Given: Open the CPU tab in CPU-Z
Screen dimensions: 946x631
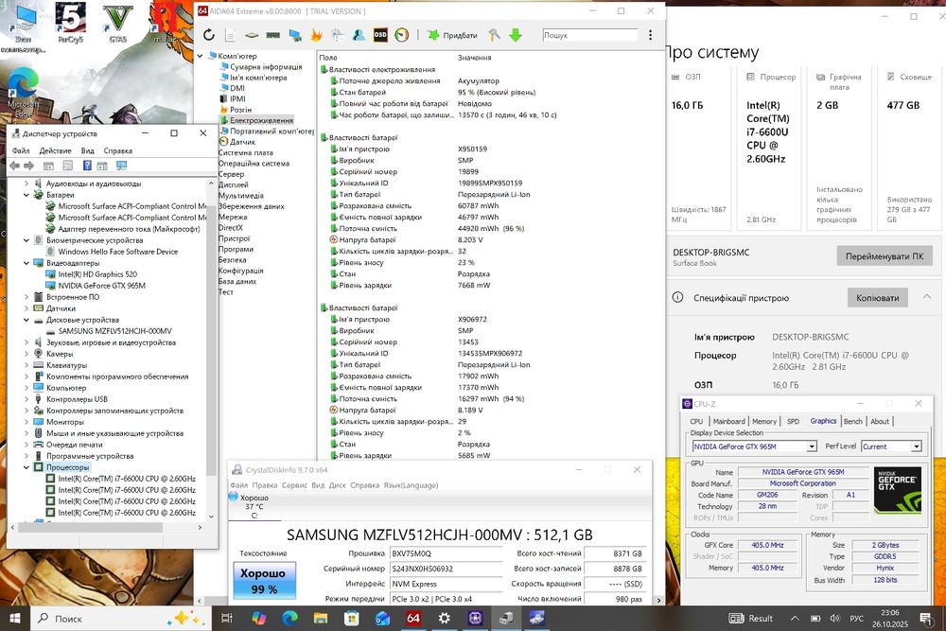Looking at the screenshot, I should (x=696, y=421).
